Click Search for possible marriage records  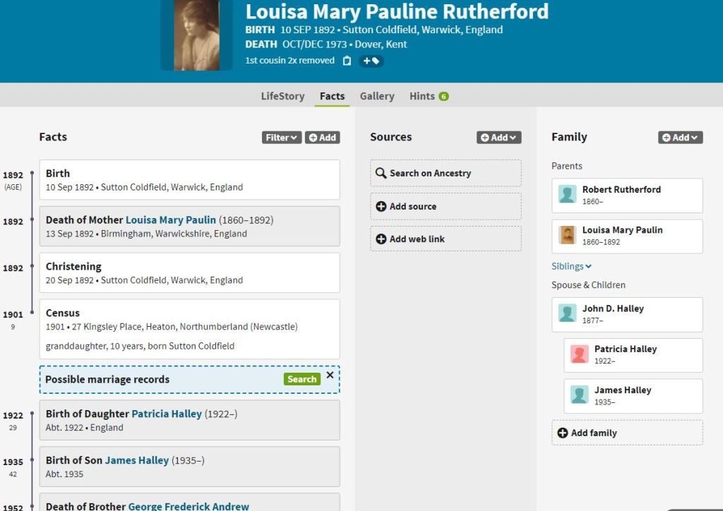(301, 379)
